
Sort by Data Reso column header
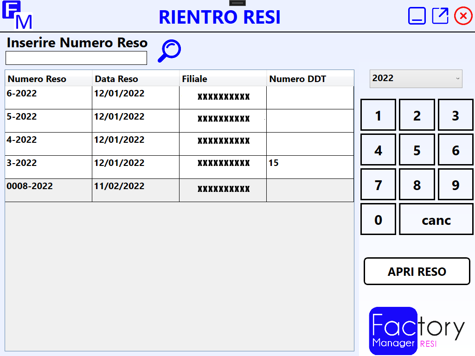pos(135,79)
